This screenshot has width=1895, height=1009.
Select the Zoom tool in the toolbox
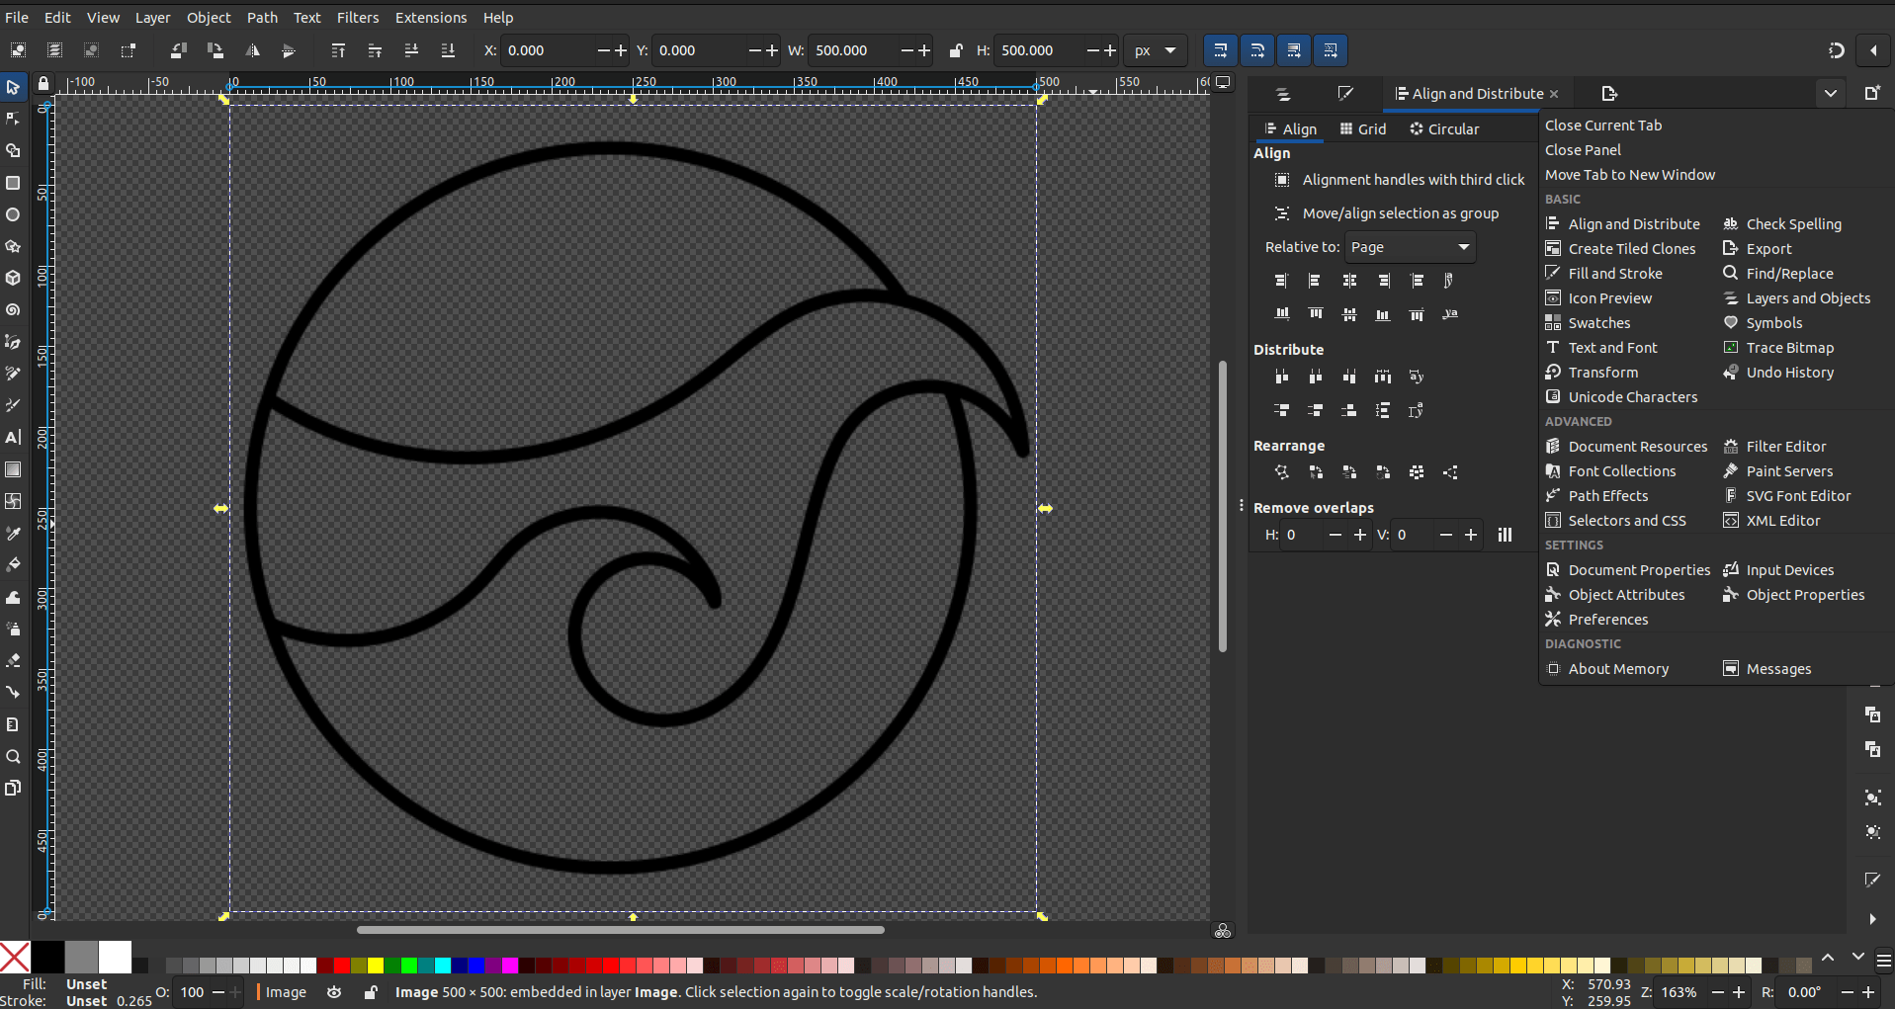[13, 757]
